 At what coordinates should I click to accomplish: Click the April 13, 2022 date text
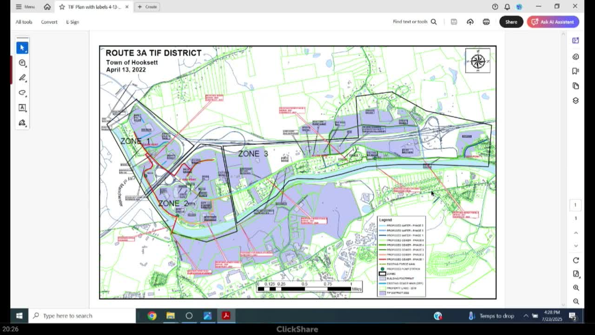[x=126, y=70]
